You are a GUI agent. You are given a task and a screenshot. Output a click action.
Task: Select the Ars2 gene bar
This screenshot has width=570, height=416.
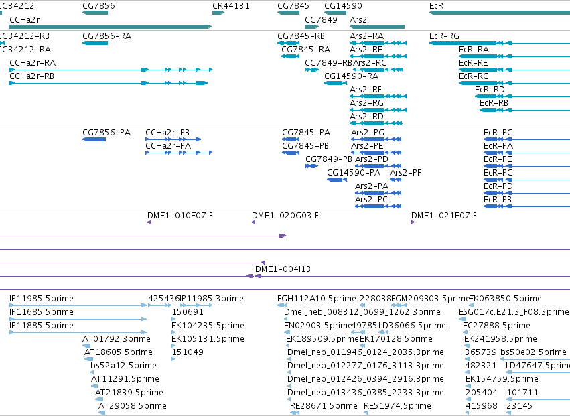377,27
